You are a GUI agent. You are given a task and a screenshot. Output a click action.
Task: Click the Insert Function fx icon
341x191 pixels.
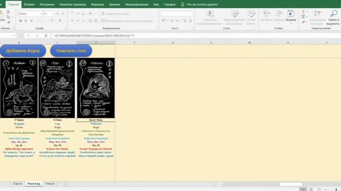[46, 36]
